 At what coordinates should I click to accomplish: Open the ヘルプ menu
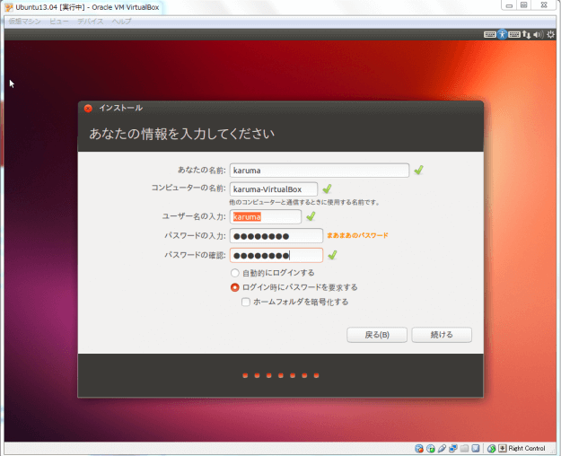(x=121, y=22)
